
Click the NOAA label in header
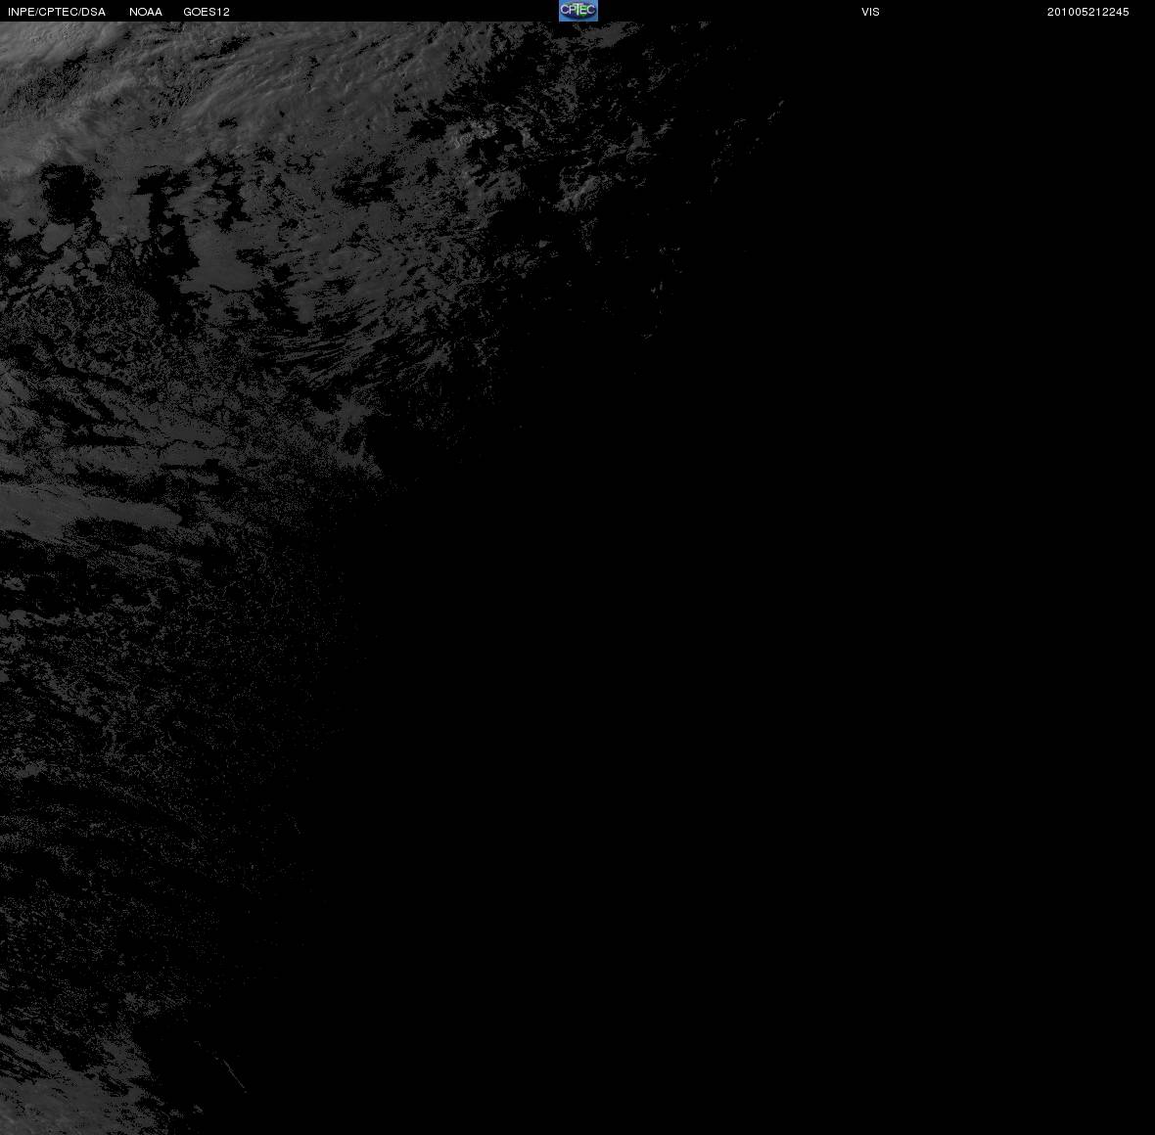click(146, 12)
